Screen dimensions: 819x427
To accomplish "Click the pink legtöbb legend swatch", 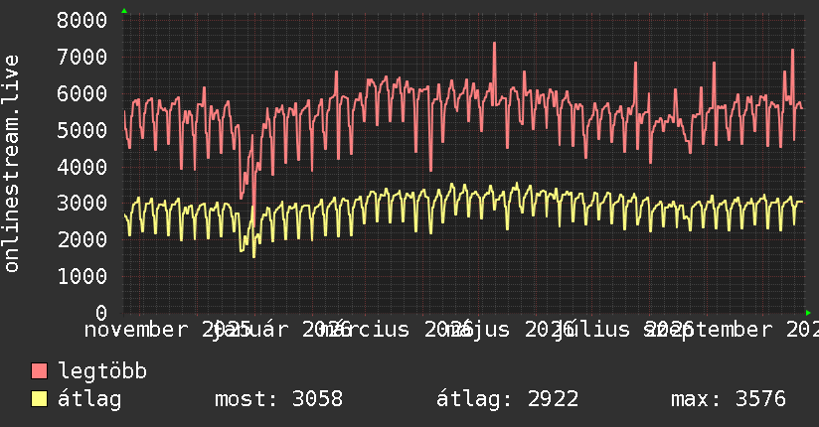I will 39,371.
